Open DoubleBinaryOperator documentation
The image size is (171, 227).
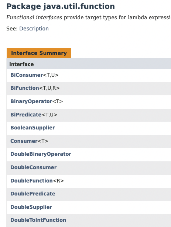[x=41, y=154]
